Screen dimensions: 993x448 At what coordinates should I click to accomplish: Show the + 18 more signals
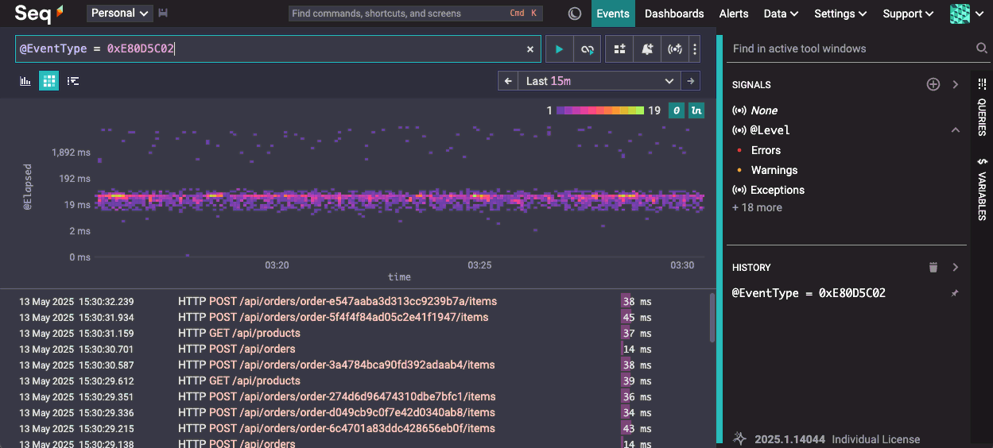point(757,207)
